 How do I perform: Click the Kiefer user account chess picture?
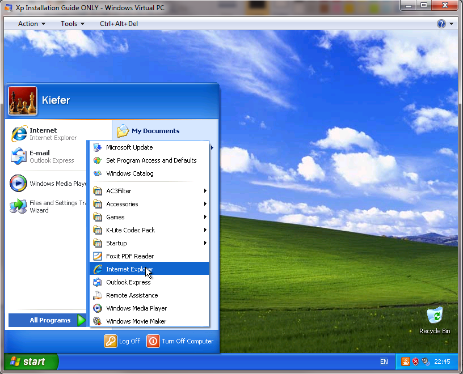click(23, 100)
